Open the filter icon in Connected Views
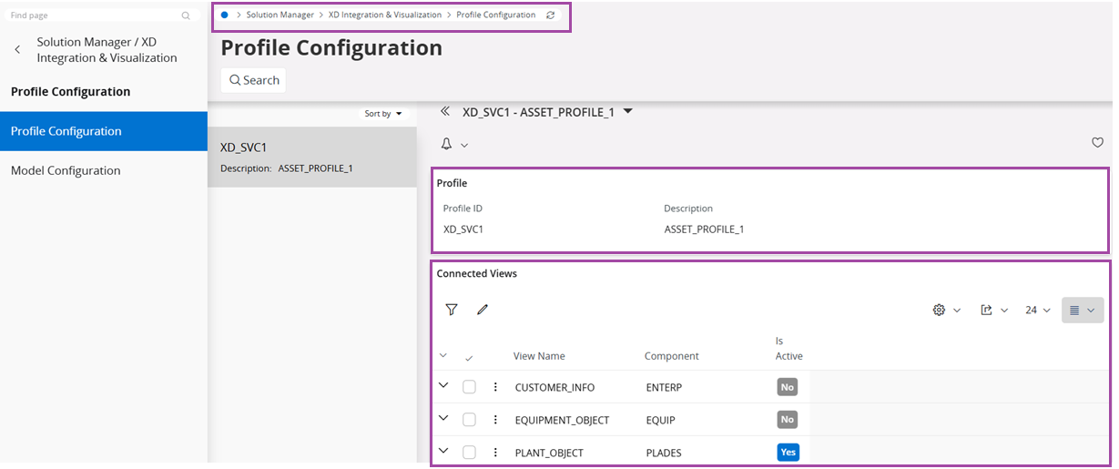Image resolution: width=1119 pixels, height=469 pixels. click(452, 310)
